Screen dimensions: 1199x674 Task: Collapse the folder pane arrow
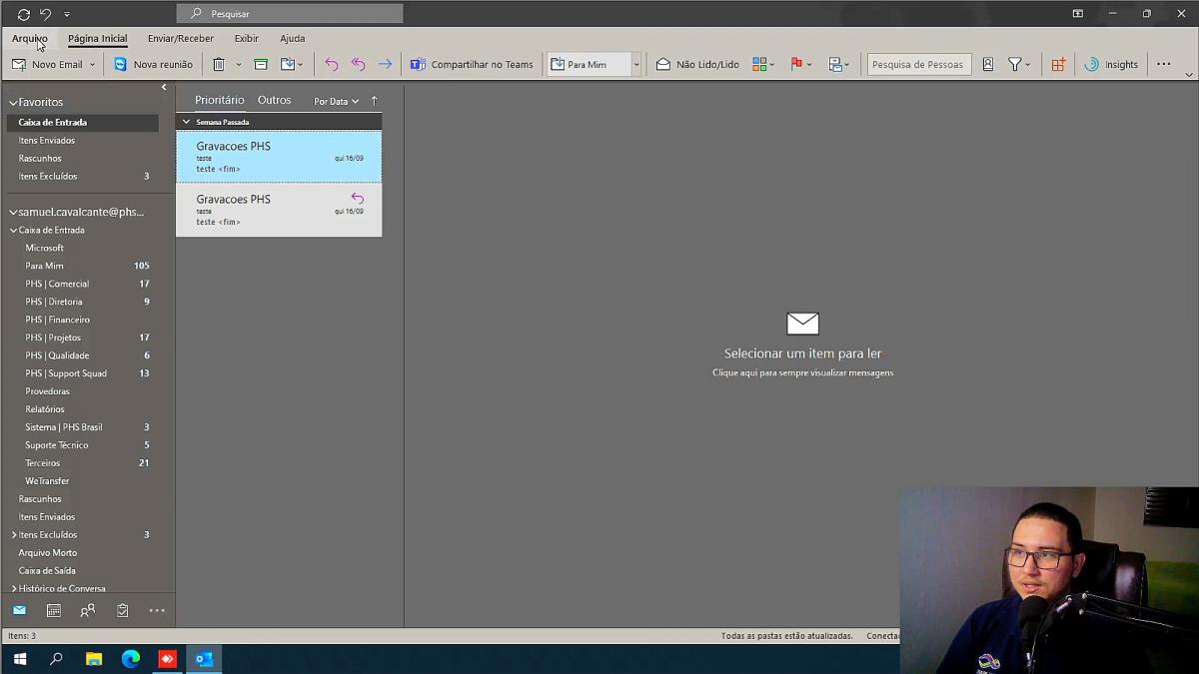164,88
